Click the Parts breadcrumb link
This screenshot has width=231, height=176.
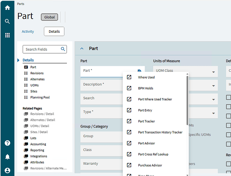coord(21,4)
